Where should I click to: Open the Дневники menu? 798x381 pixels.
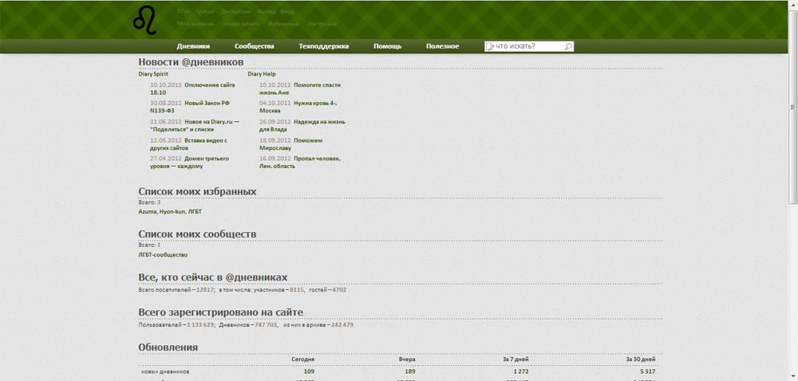(x=193, y=46)
